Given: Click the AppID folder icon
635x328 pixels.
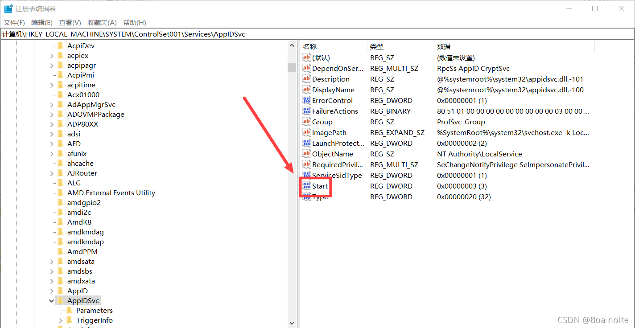Looking at the screenshot, I should click(x=60, y=291).
